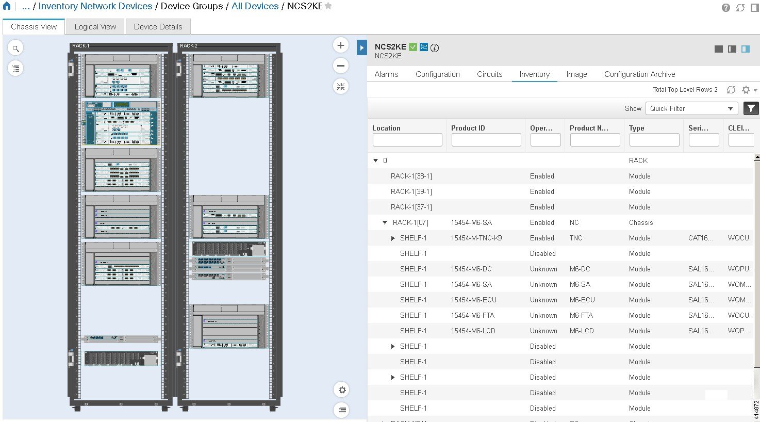Open the chassis search magnifier icon
Image resolution: width=760 pixels, height=422 pixels.
(x=16, y=48)
